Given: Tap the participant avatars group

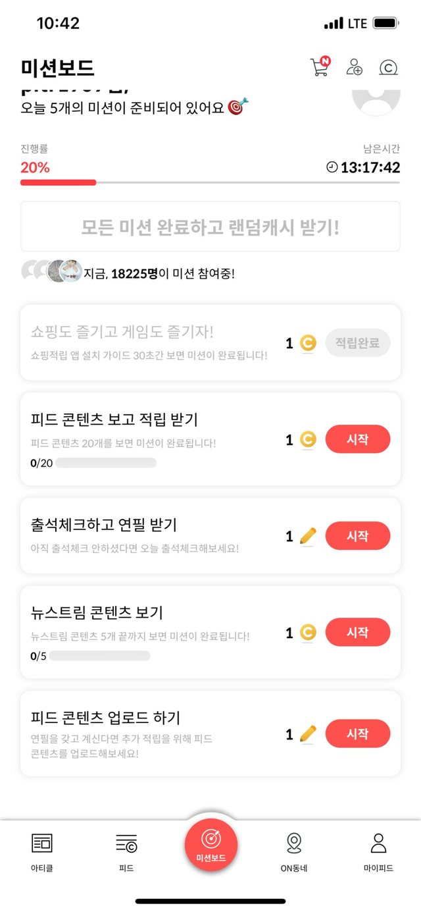Looking at the screenshot, I should tap(51, 271).
